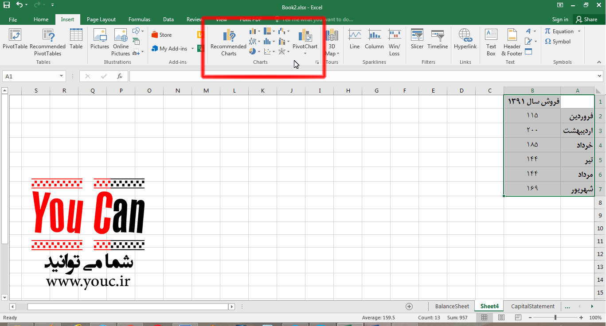
Task: Insert Online Pictures
Action: point(121,43)
